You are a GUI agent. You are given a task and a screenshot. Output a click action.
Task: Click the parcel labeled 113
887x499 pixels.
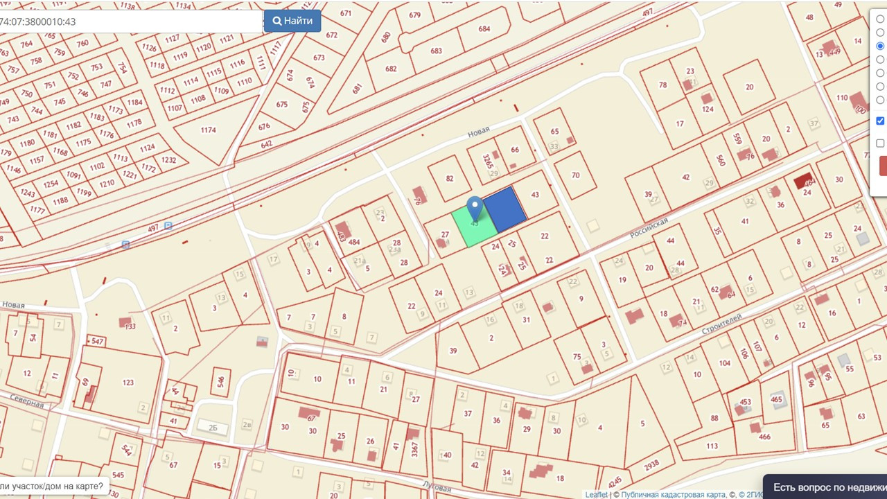tap(712, 446)
